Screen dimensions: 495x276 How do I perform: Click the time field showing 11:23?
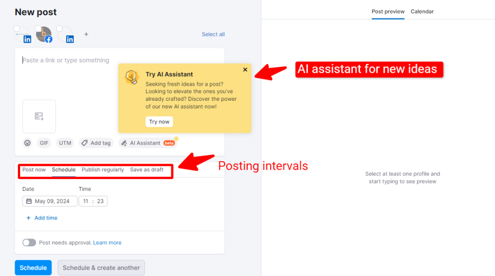click(93, 201)
